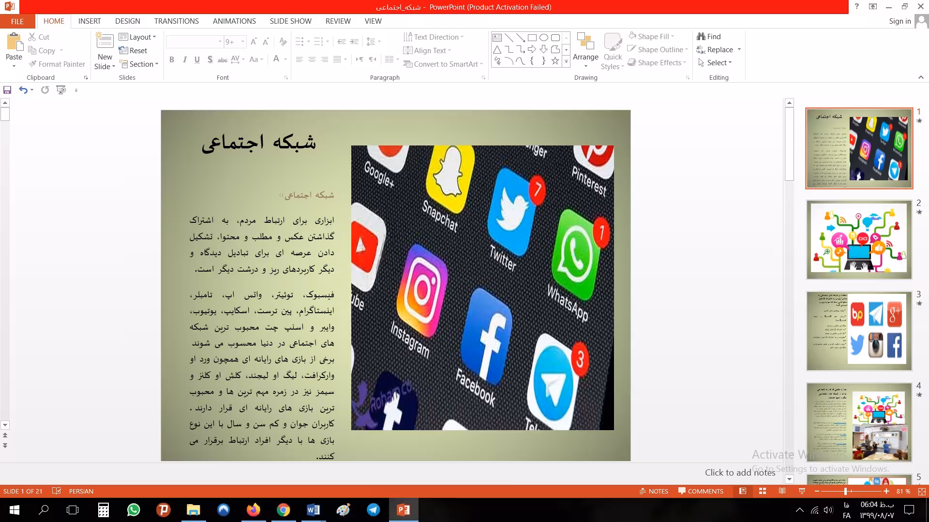The width and height of the screenshot is (929, 522).
Task: Click the Save icon in quick access toolbar
Action: pos(7,90)
